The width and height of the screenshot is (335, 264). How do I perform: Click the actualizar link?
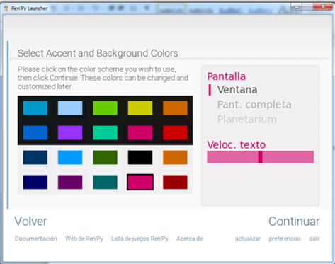coord(248,239)
